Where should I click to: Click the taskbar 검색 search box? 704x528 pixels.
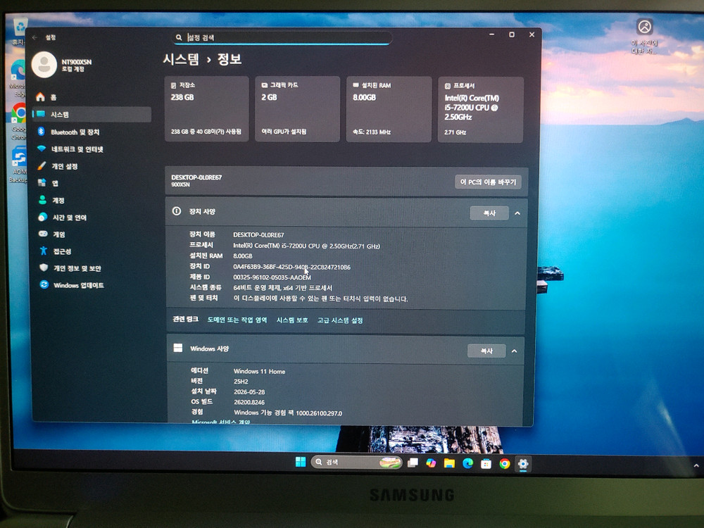click(x=356, y=462)
